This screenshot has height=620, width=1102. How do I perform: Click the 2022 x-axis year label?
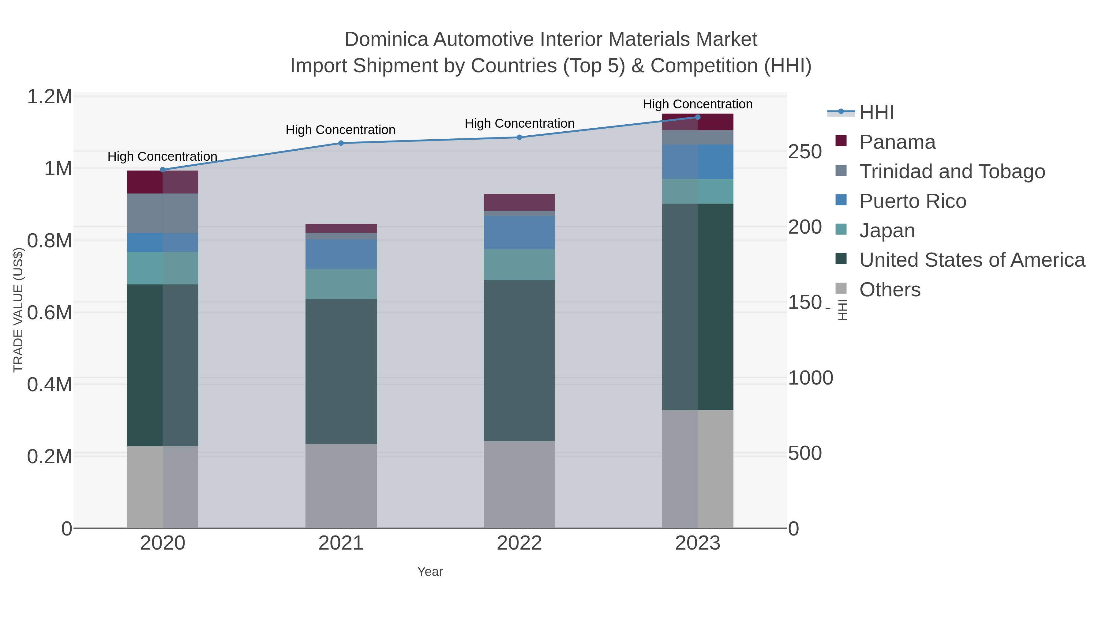(519, 543)
